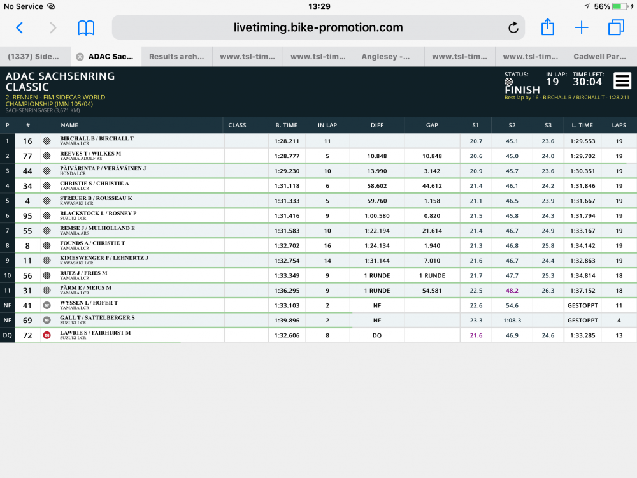Click the L. TIME column header
Screen dimensions: 637x478
(582, 125)
